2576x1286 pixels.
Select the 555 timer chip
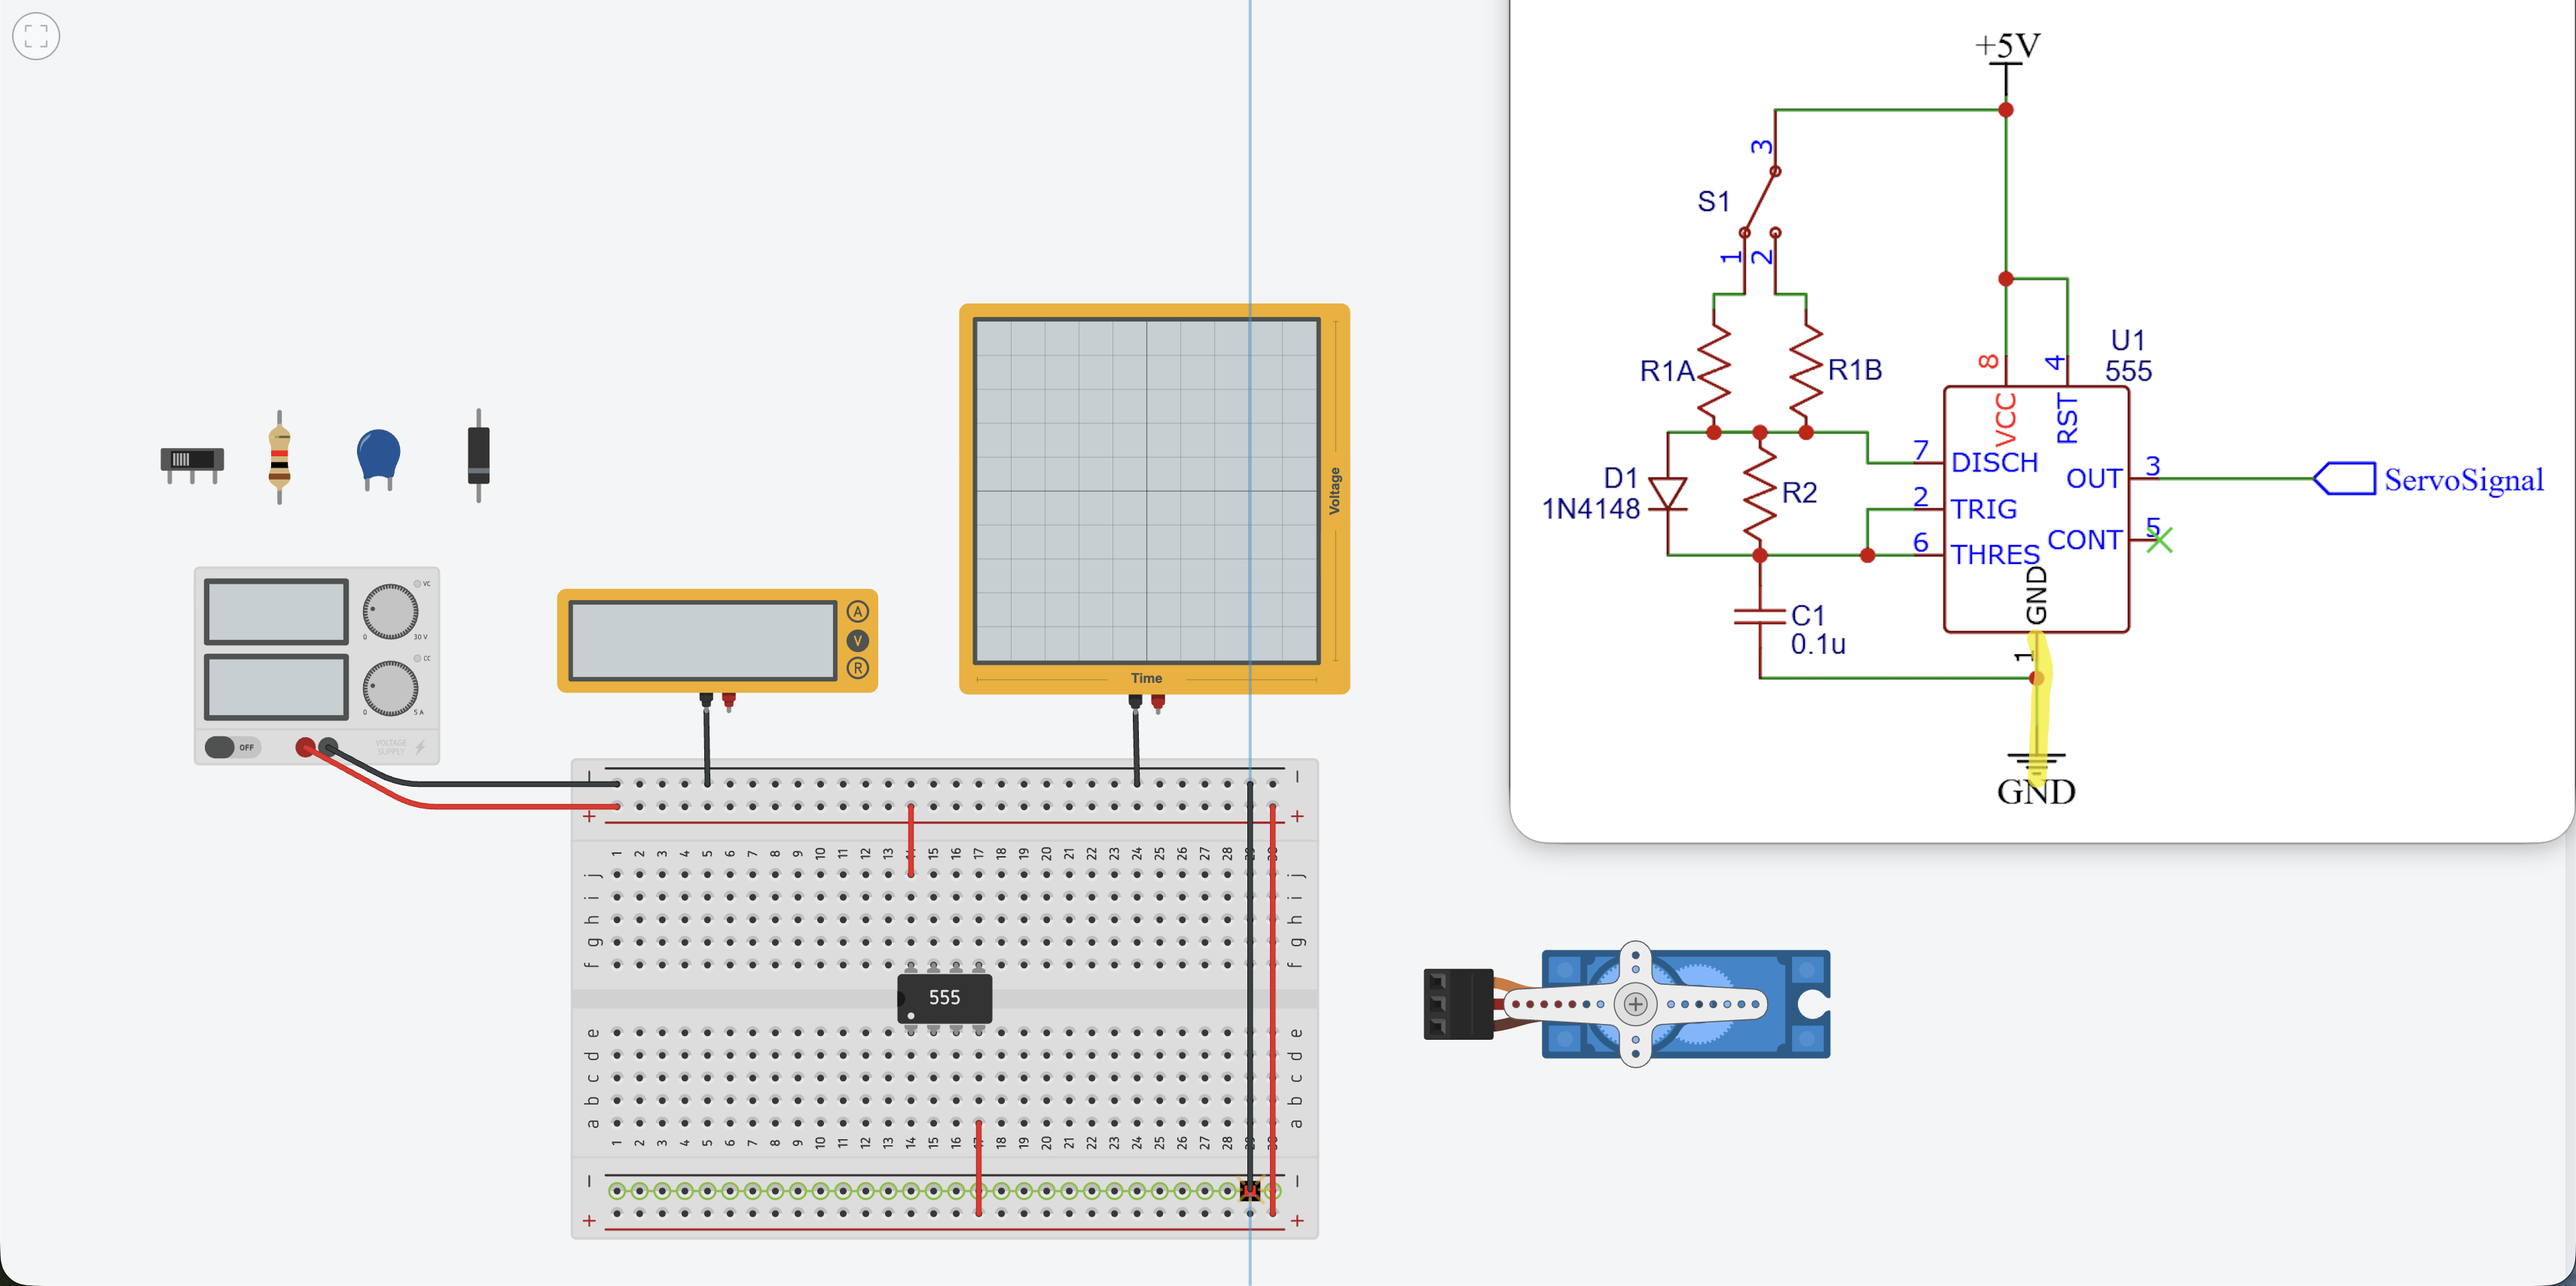click(x=944, y=998)
